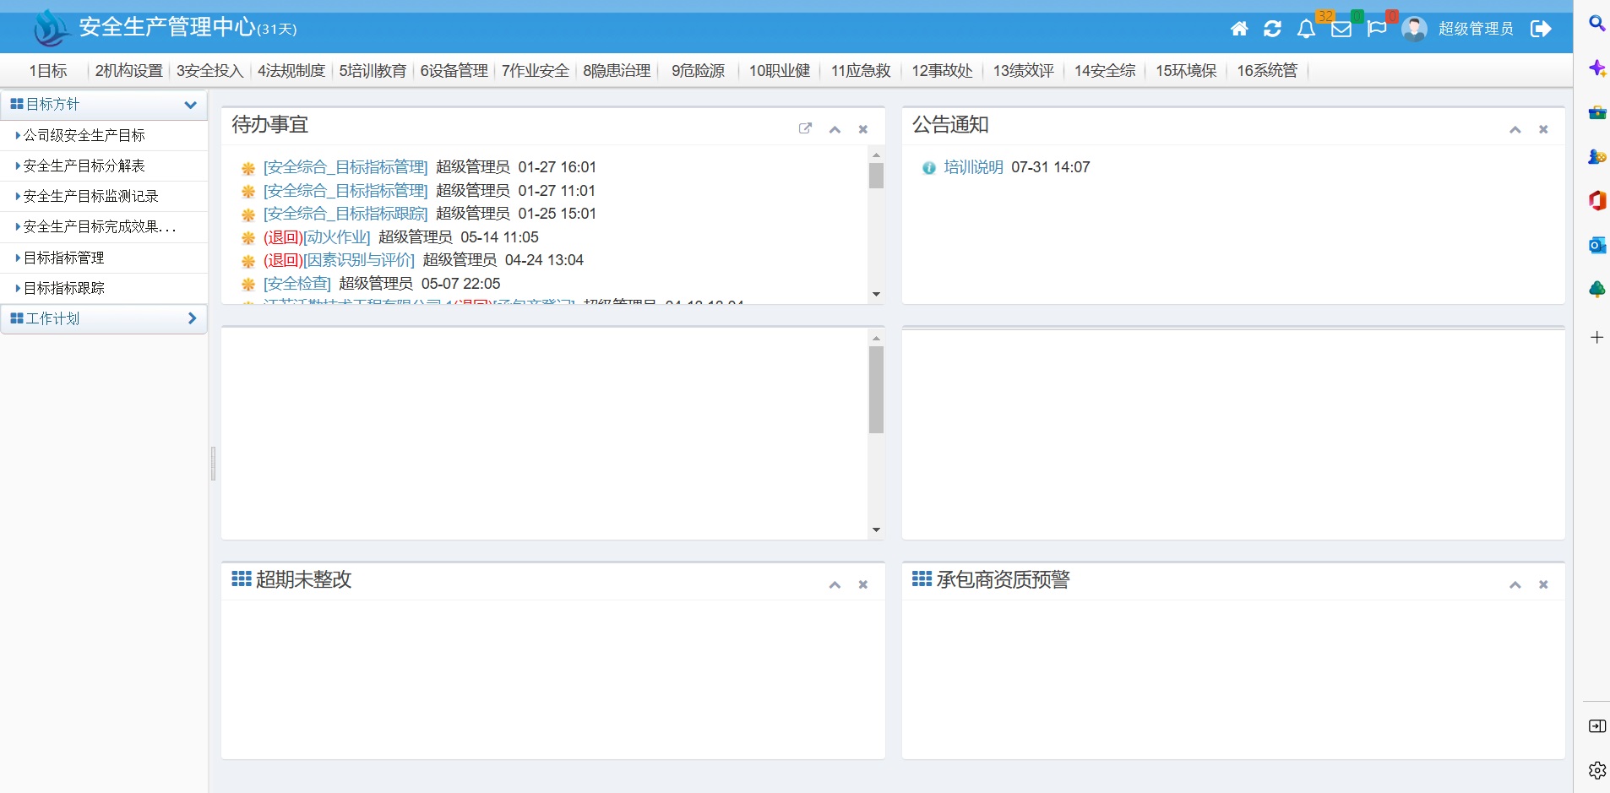
Task: Open the 8隐患治理 menu
Action: tap(617, 71)
